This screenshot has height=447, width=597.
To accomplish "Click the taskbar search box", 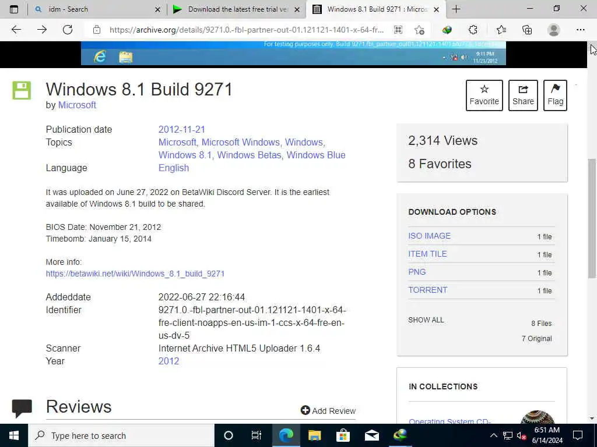I will click(121, 435).
